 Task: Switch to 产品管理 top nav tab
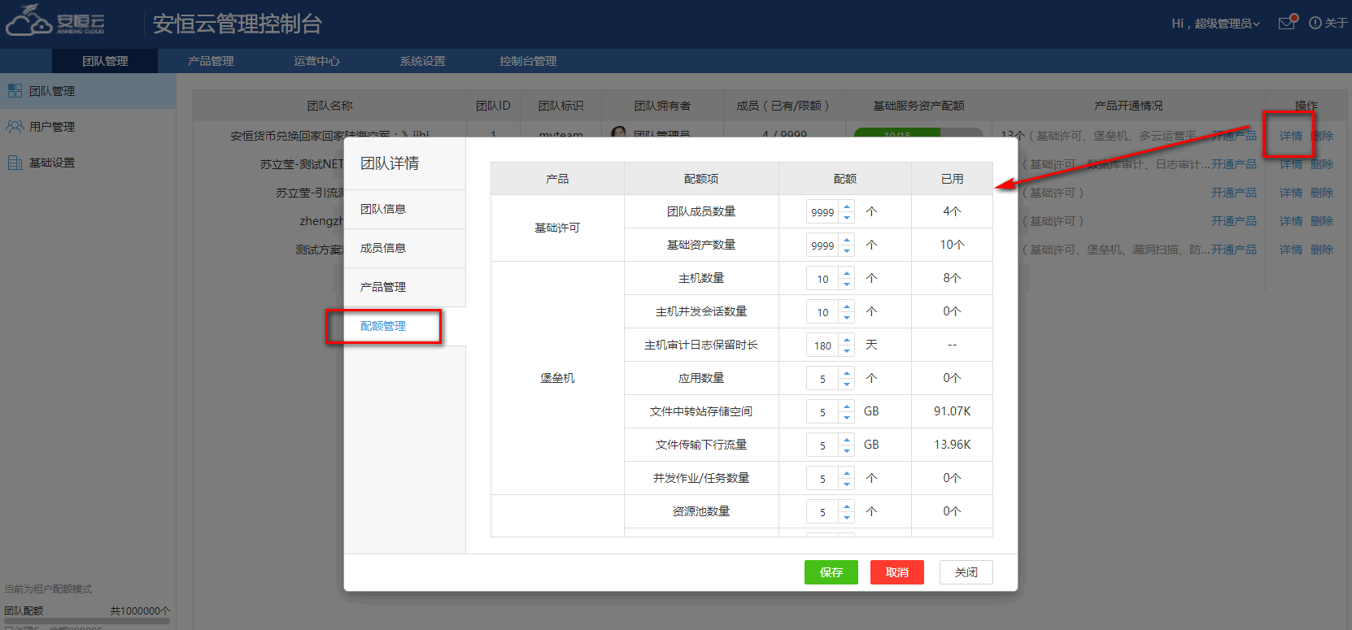click(x=211, y=61)
